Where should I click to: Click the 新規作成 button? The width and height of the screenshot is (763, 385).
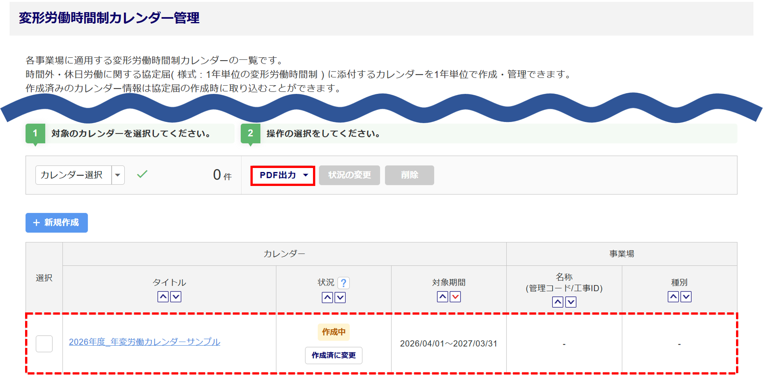(57, 223)
